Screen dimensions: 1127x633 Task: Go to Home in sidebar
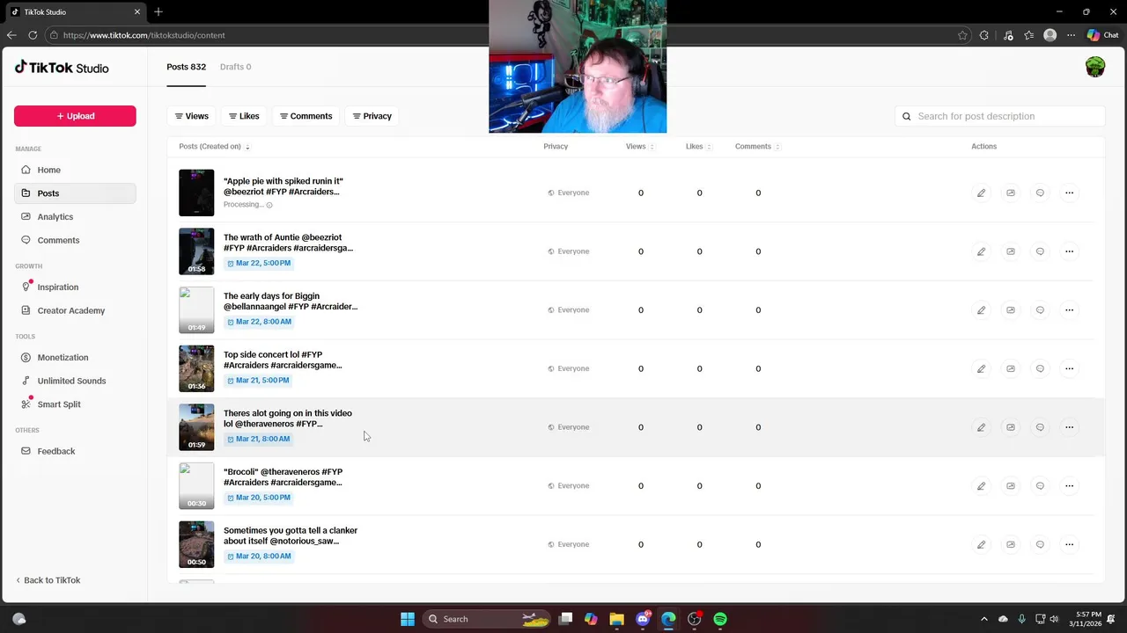click(75, 170)
